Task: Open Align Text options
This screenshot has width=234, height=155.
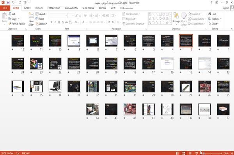Action: click(x=129, y=19)
